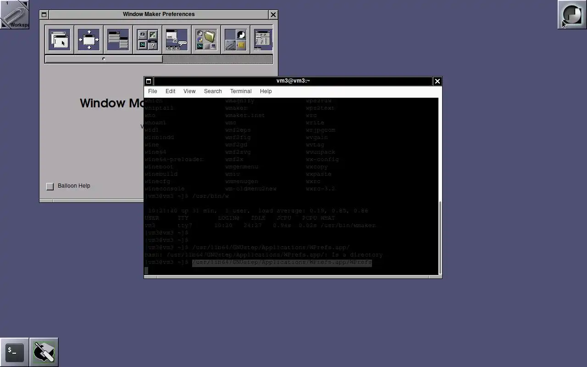Screen dimensions: 587x367
Task: Click 'wmaker.inst' in terminal listing
Action: pos(245,116)
